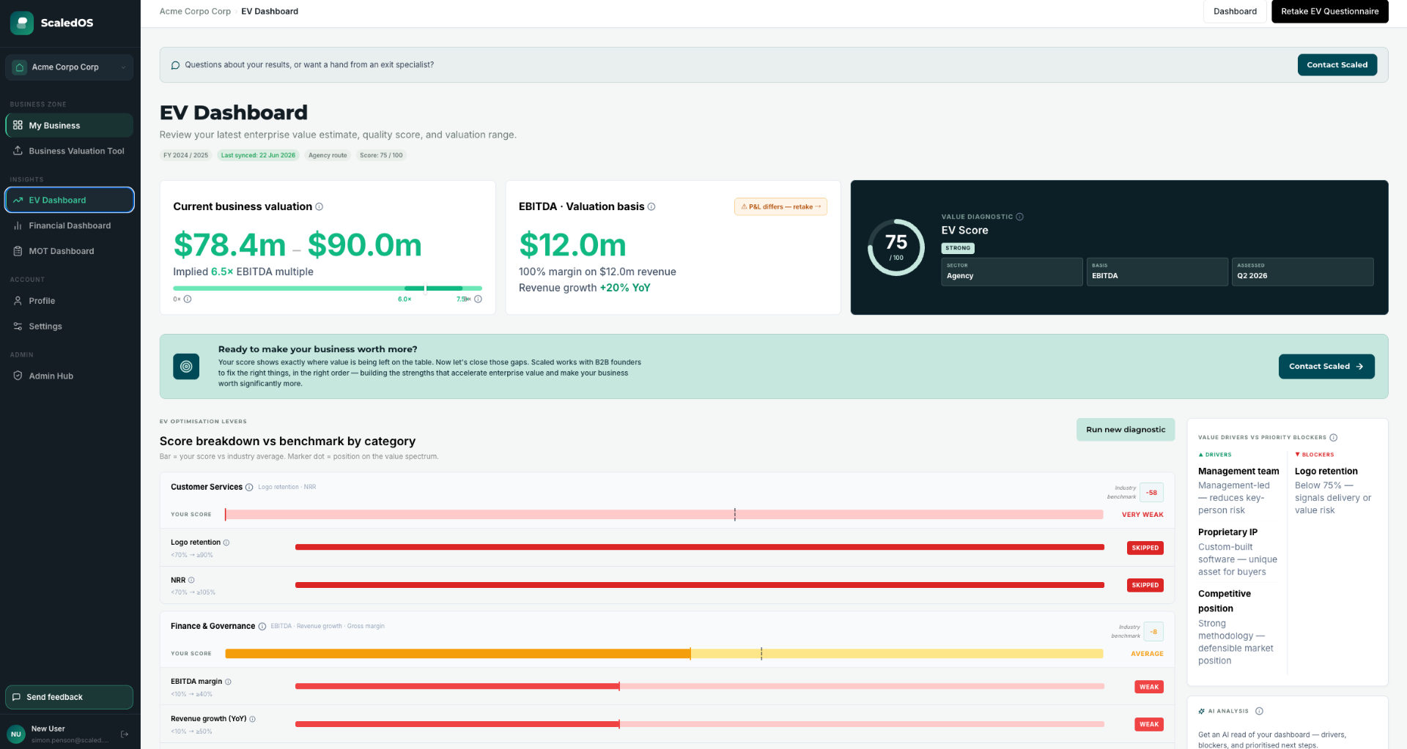1407x749 pixels.
Task: Click info icon next to Revenue growth (YoY)
Action: coord(253,720)
